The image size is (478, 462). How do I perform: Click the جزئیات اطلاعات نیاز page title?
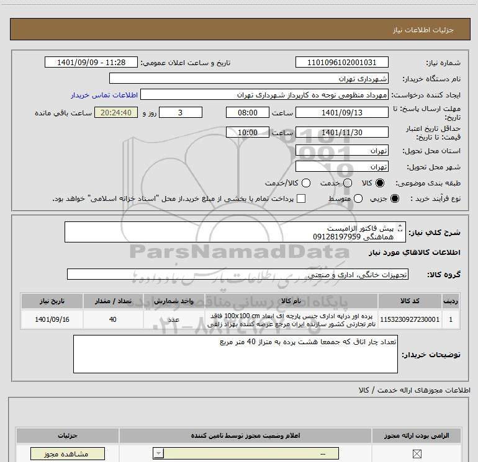pyautogui.click(x=423, y=30)
